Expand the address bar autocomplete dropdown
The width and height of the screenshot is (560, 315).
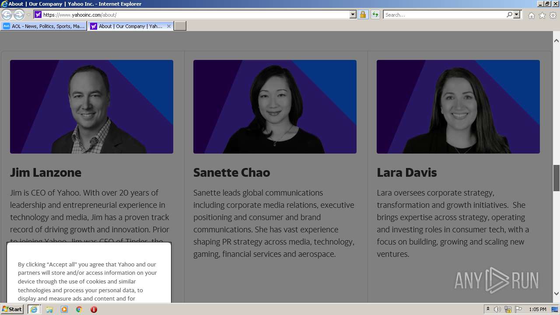353,15
